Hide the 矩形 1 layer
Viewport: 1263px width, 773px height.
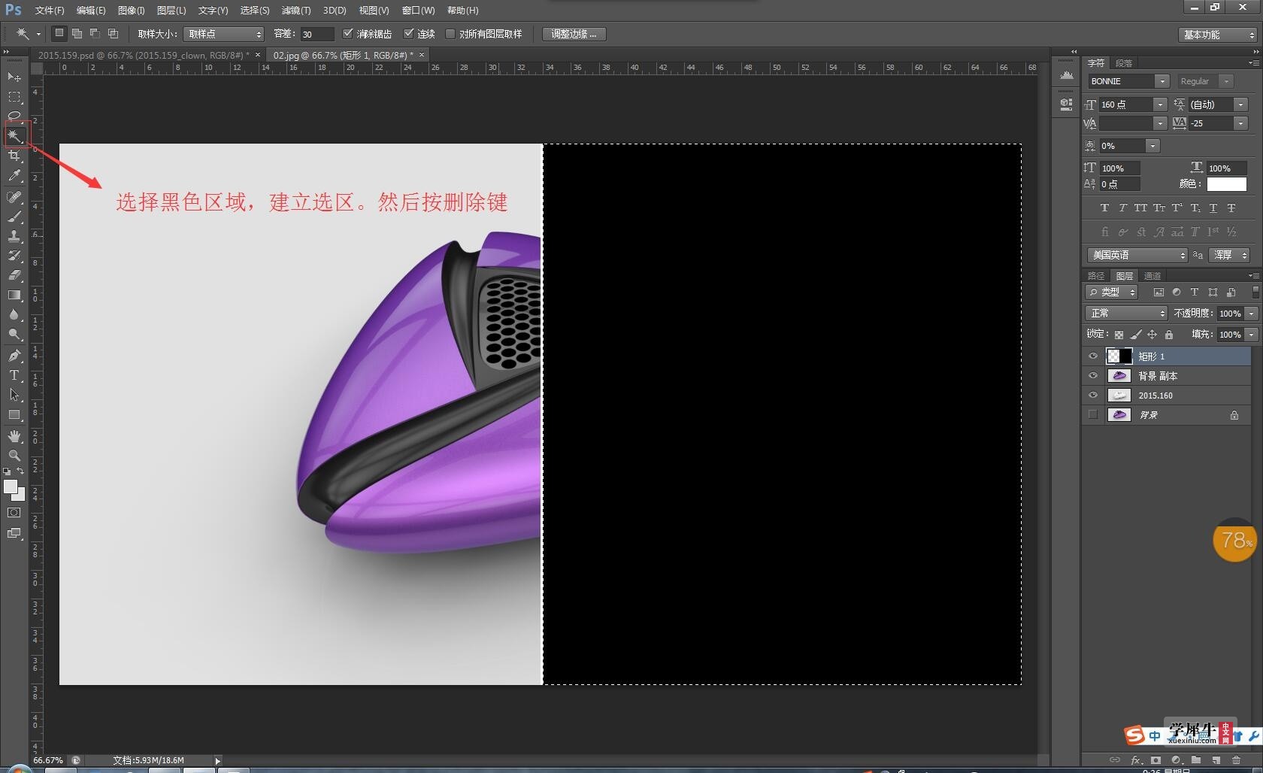[x=1093, y=356]
